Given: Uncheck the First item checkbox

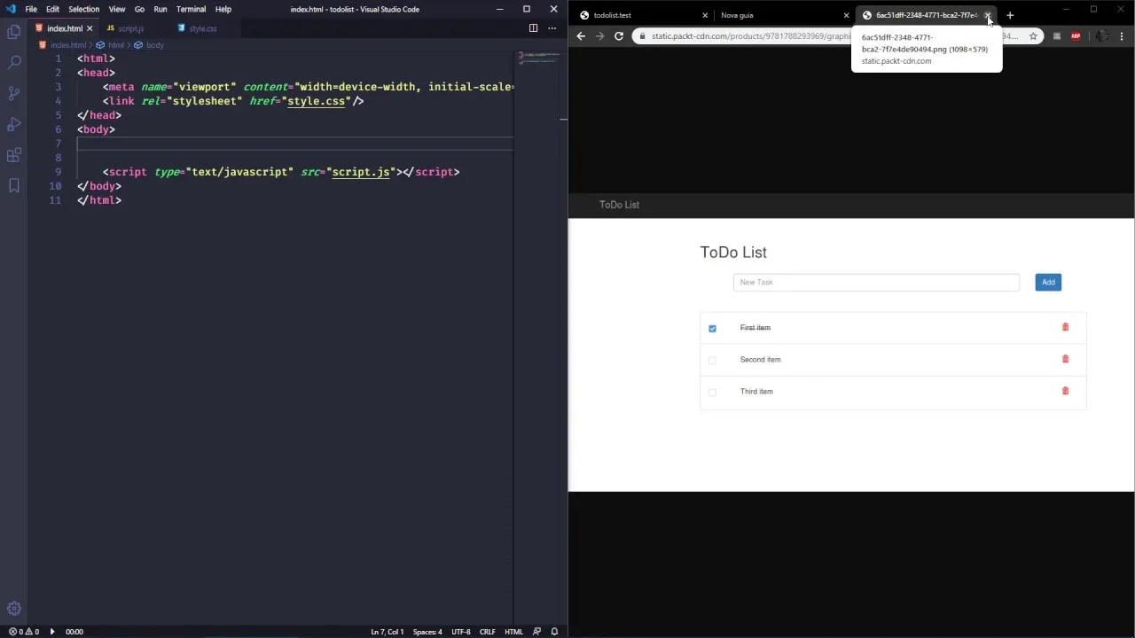Looking at the screenshot, I should click(x=712, y=329).
